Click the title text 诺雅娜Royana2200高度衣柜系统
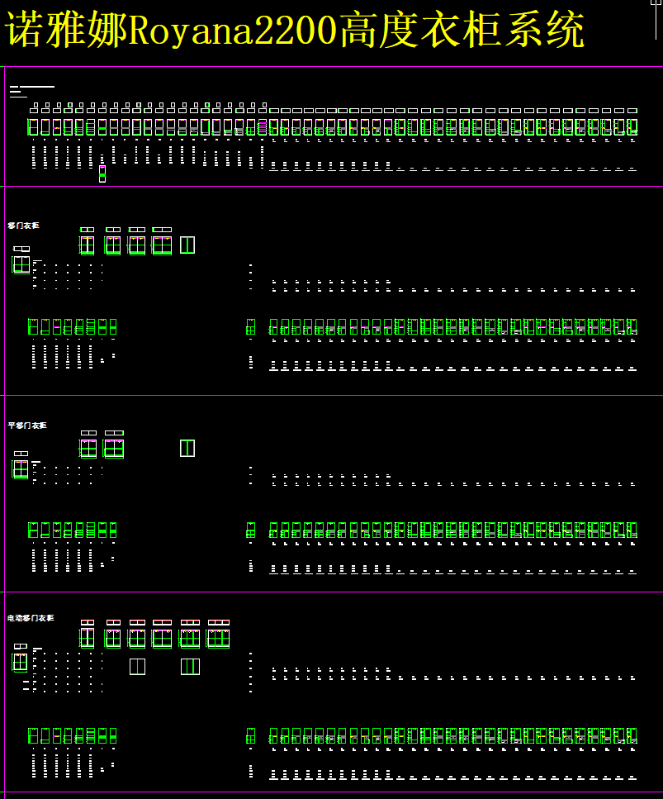 click(294, 30)
